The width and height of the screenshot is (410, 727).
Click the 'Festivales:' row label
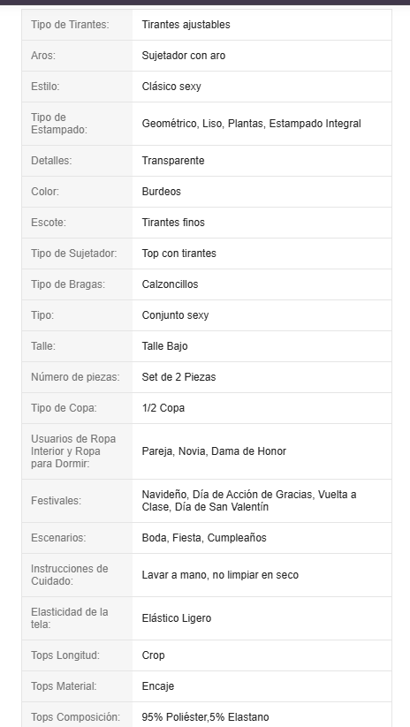(x=56, y=501)
